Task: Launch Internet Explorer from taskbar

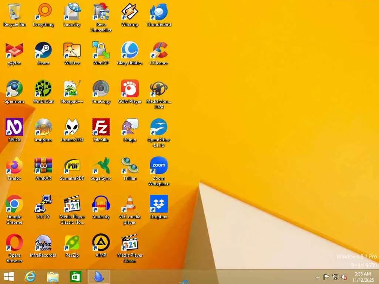Action: [30, 277]
